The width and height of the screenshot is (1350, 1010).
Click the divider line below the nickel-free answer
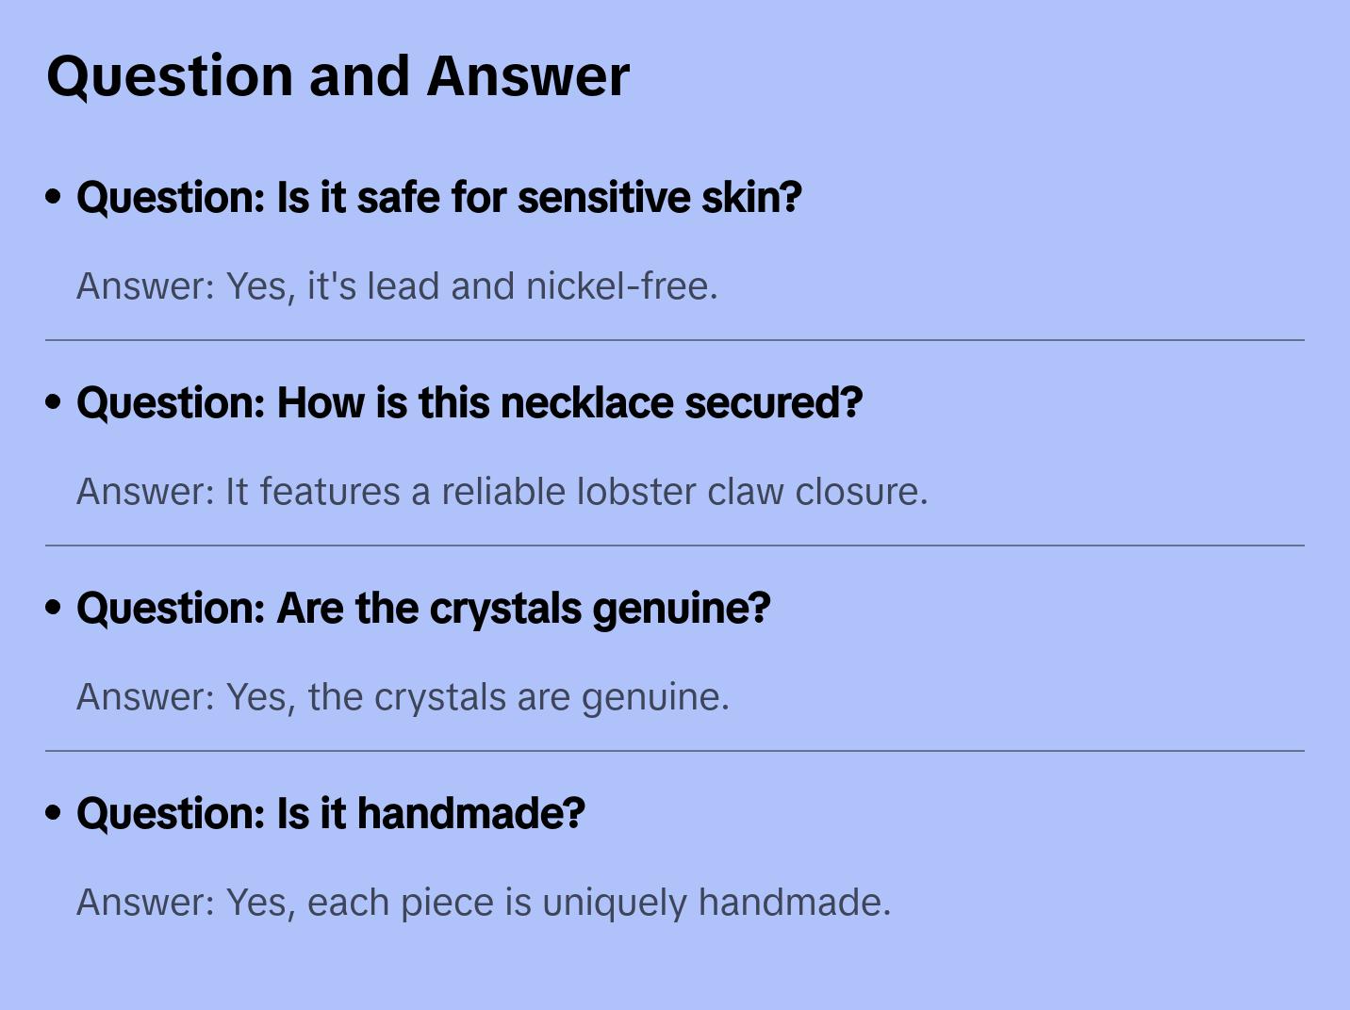[674, 340]
